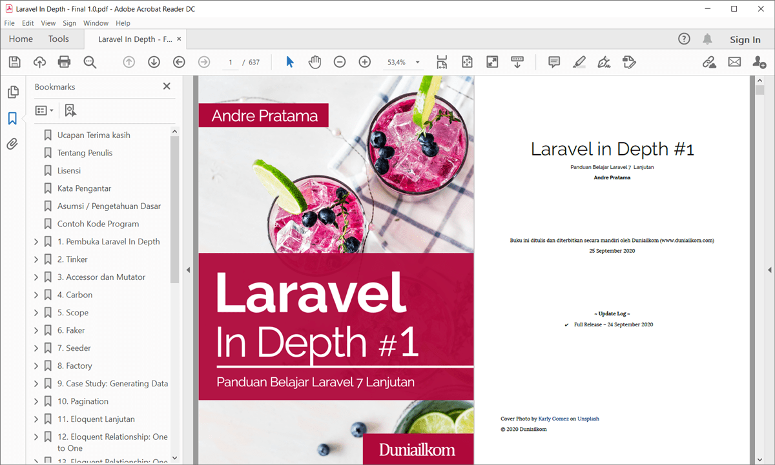Click the page number input field
The width and height of the screenshot is (775, 465).
[230, 63]
